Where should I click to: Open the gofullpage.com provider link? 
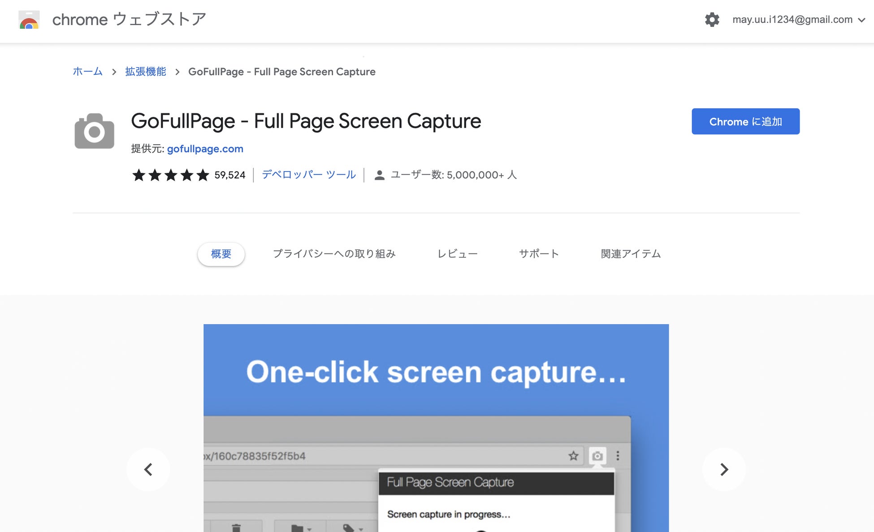pyautogui.click(x=205, y=149)
